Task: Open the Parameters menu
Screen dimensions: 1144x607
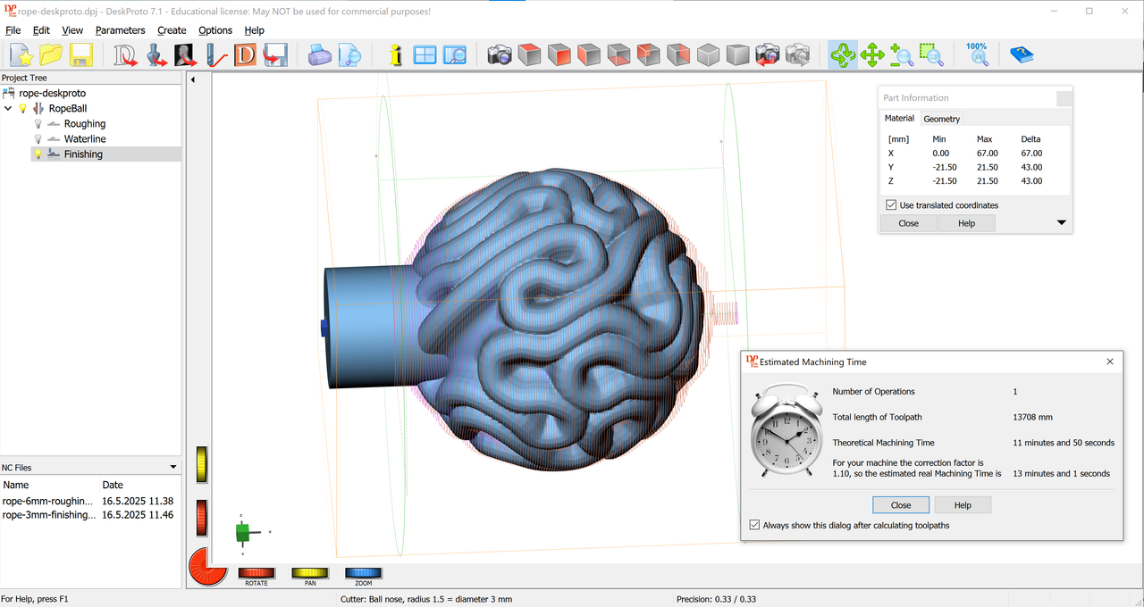Action: pyautogui.click(x=120, y=29)
